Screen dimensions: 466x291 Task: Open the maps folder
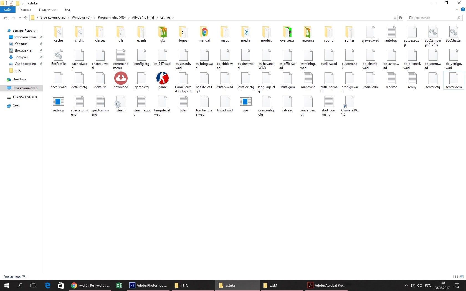pos(225,34)
